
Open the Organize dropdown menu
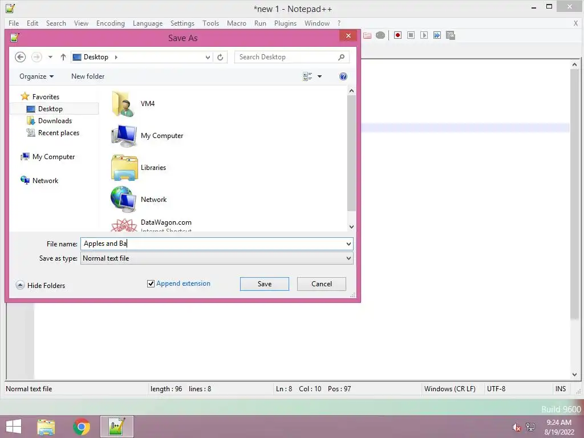tap(36, 76)
